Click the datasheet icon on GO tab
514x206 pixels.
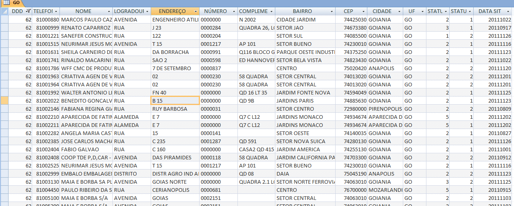tap(7, 3)
